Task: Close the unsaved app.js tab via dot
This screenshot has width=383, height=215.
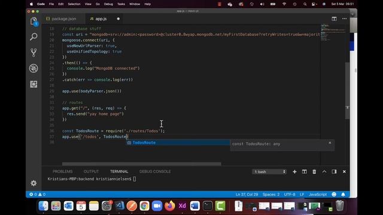Action: pos(118,19)
